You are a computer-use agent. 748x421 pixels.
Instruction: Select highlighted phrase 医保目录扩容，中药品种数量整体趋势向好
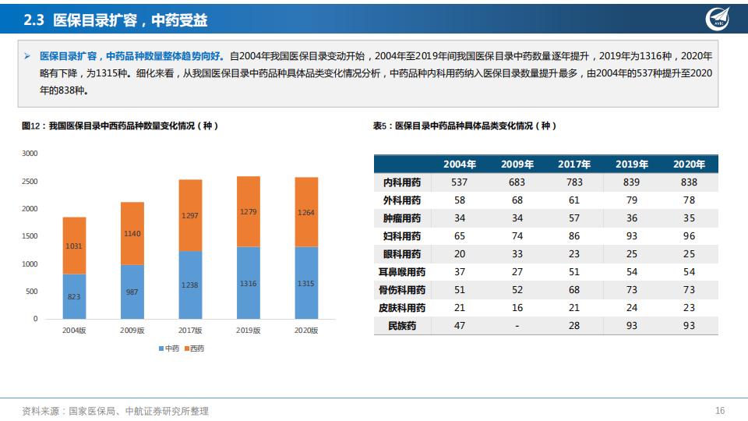point(132,56)
